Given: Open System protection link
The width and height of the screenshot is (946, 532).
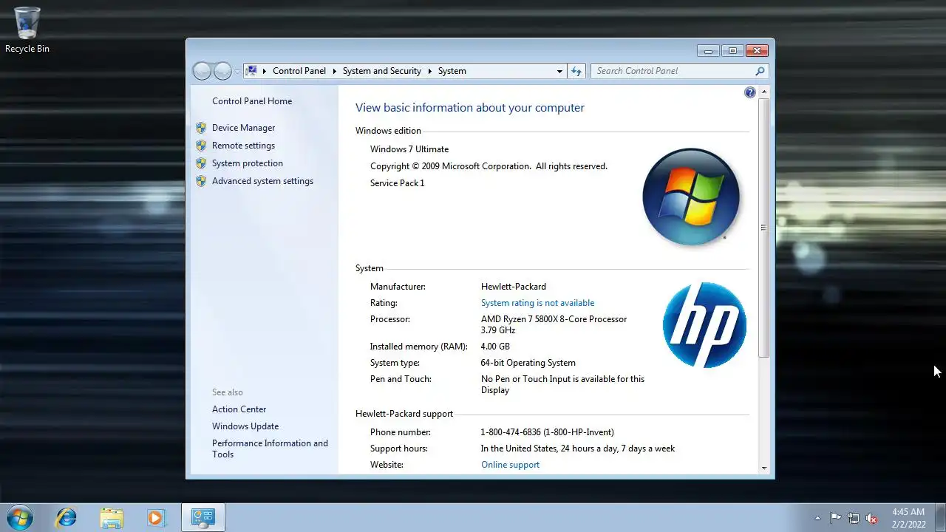Looking at the screenshot, I should point(248,163).
